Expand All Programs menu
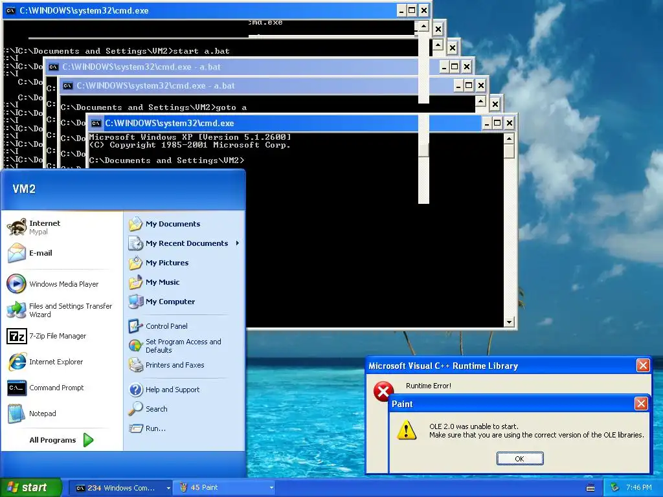Viewport: 663px width, 497px height. (62, 440)
